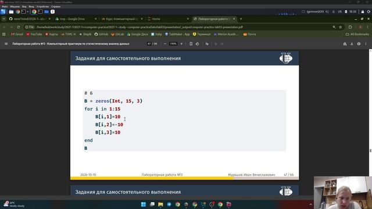Open Task View on Windows taskbar

tap(152, 204)
